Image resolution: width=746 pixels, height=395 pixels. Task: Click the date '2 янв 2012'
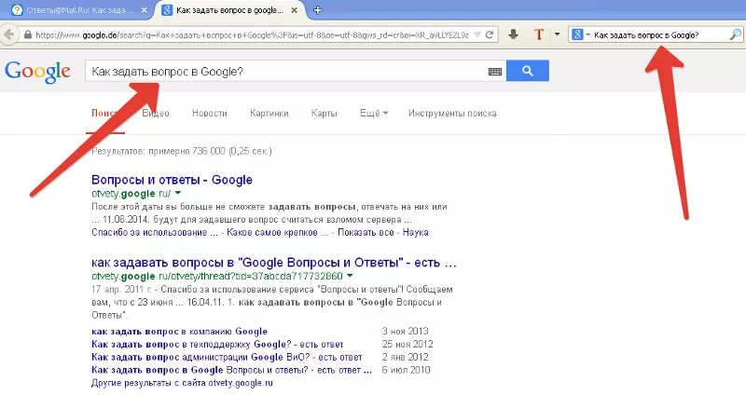[405, 357]
